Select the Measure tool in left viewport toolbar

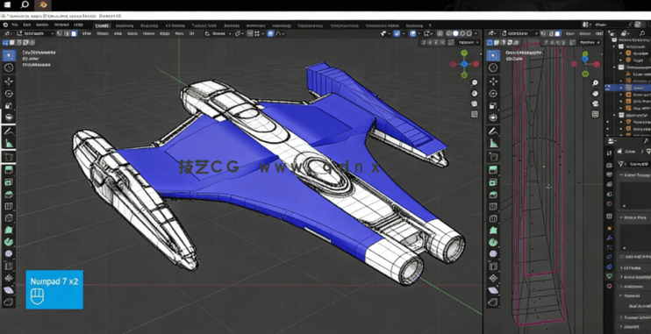click(9, 144)
